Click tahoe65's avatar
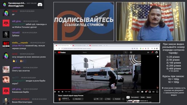The image size is (187, 105). click(x=6, y=34)
